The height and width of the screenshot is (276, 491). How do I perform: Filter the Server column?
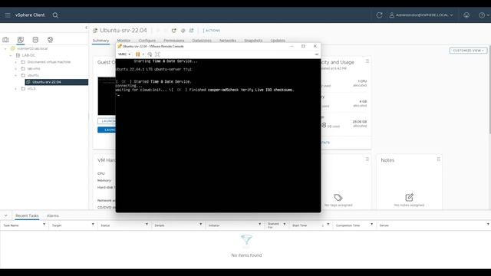coord(488,225)
